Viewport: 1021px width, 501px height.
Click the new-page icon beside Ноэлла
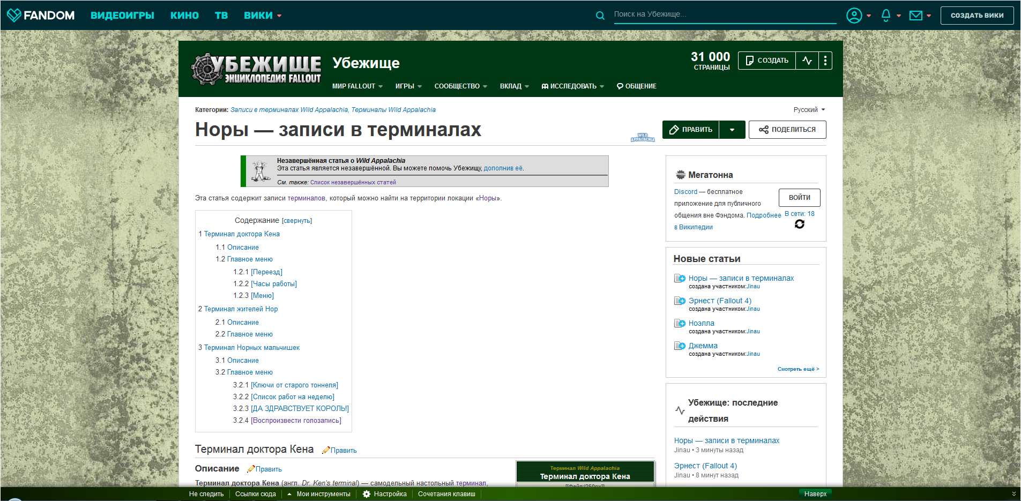coord(680,323)
